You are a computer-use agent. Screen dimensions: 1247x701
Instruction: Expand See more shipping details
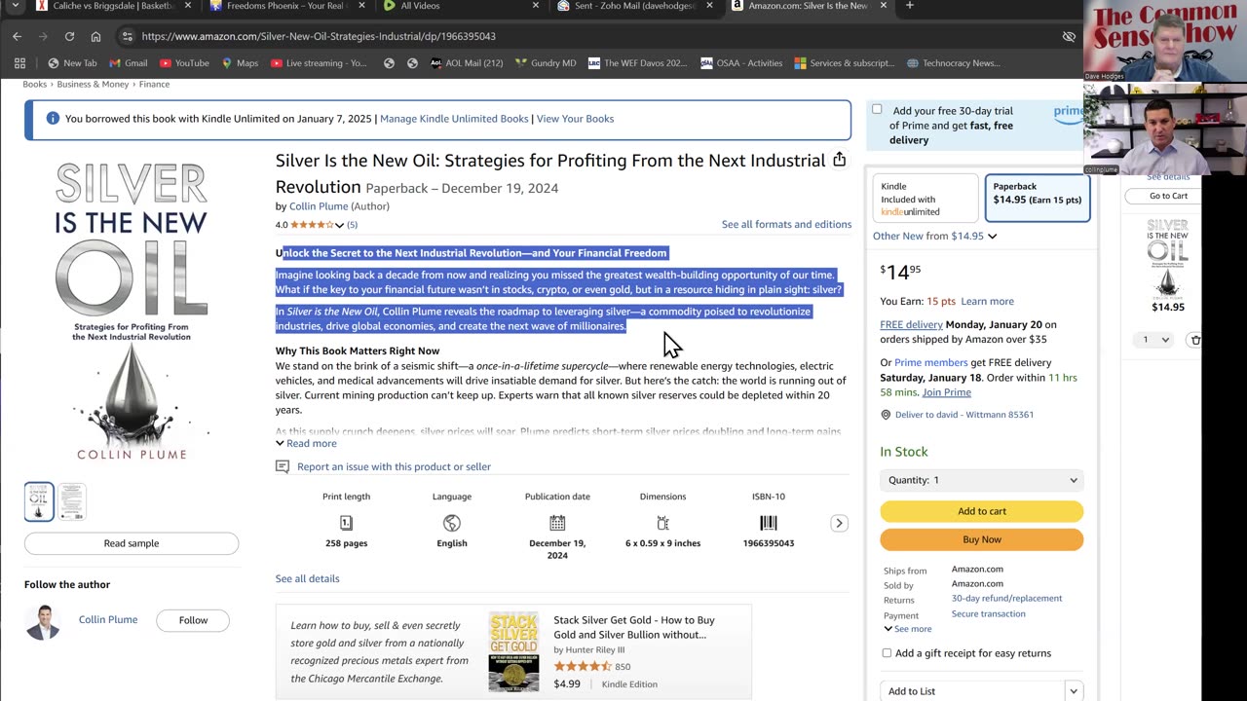pos(907,629)
